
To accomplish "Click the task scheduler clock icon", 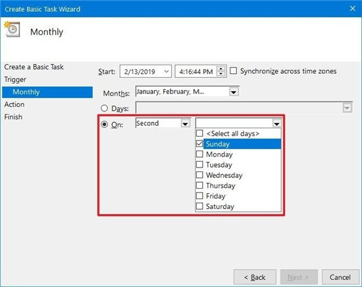I will click(x=12, y=29).
